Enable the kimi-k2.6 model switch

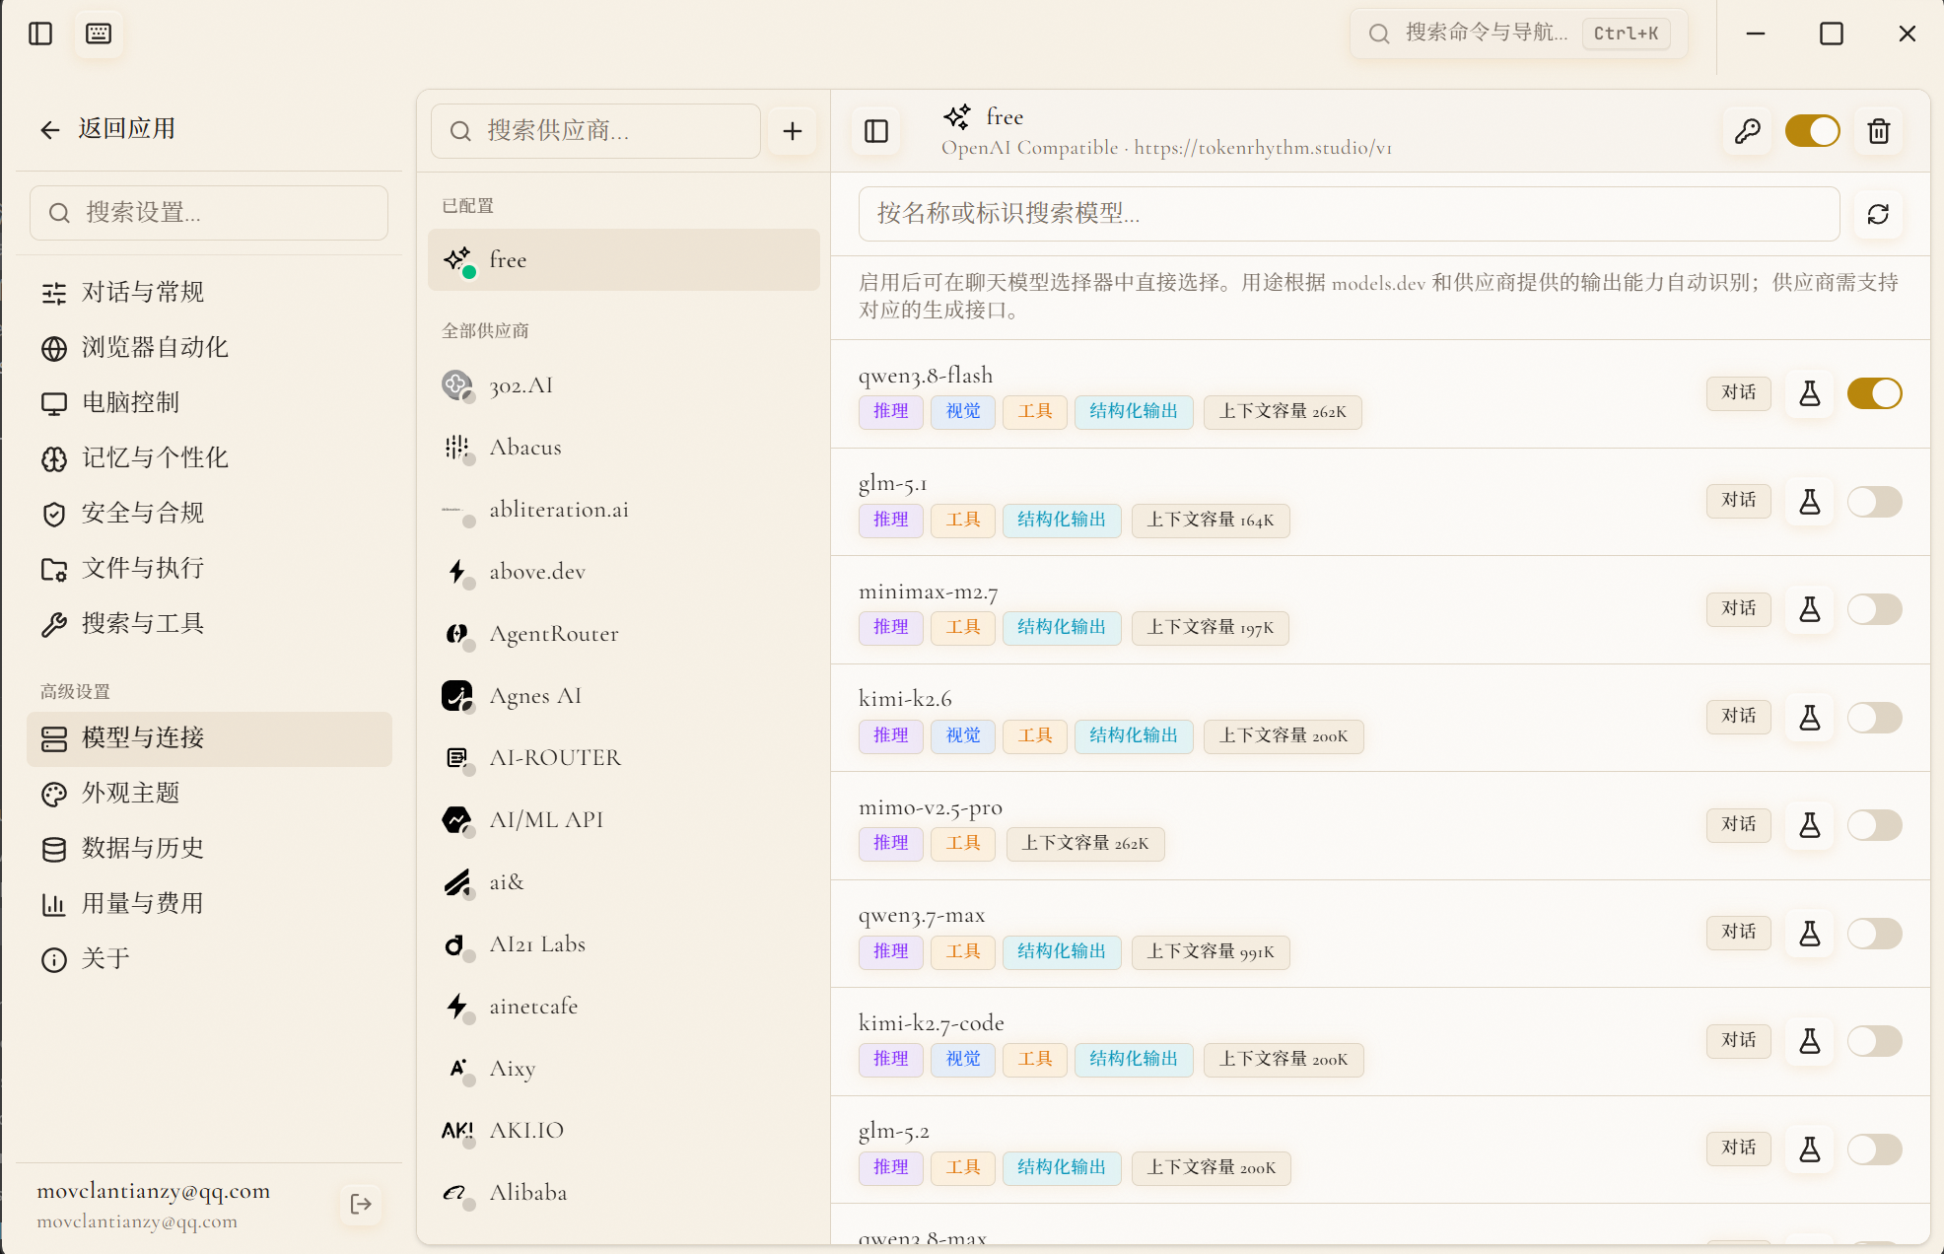[x=1874, y=717]
